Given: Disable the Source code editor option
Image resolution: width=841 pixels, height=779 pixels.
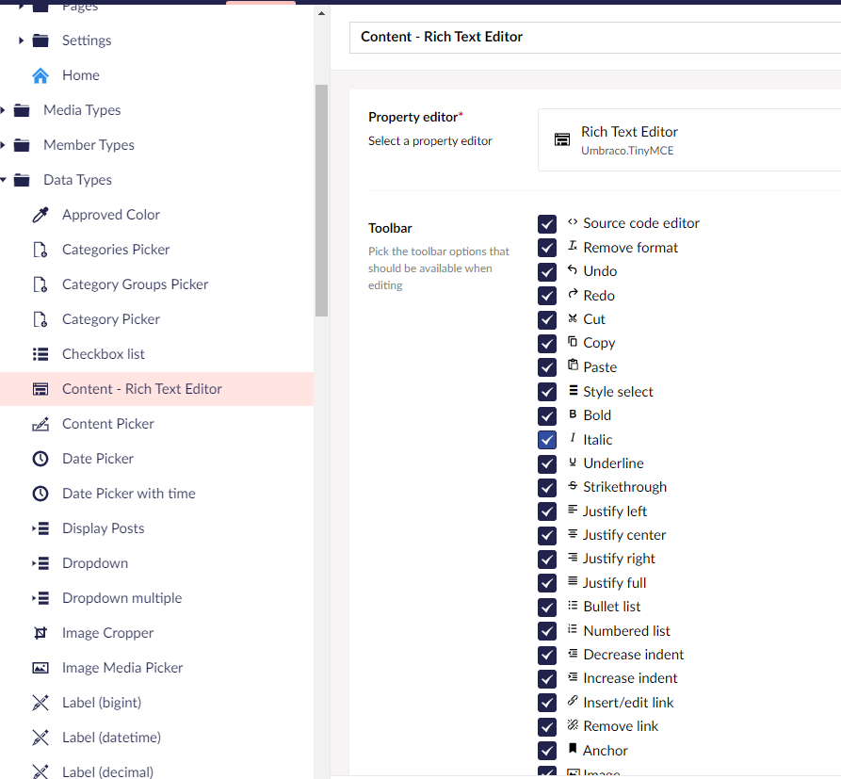Looking at the screenshot, I should (547, 223).
